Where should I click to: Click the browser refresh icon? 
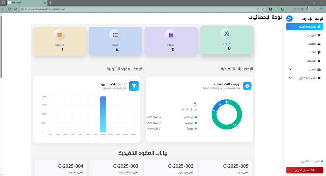(x=9, y=9)
